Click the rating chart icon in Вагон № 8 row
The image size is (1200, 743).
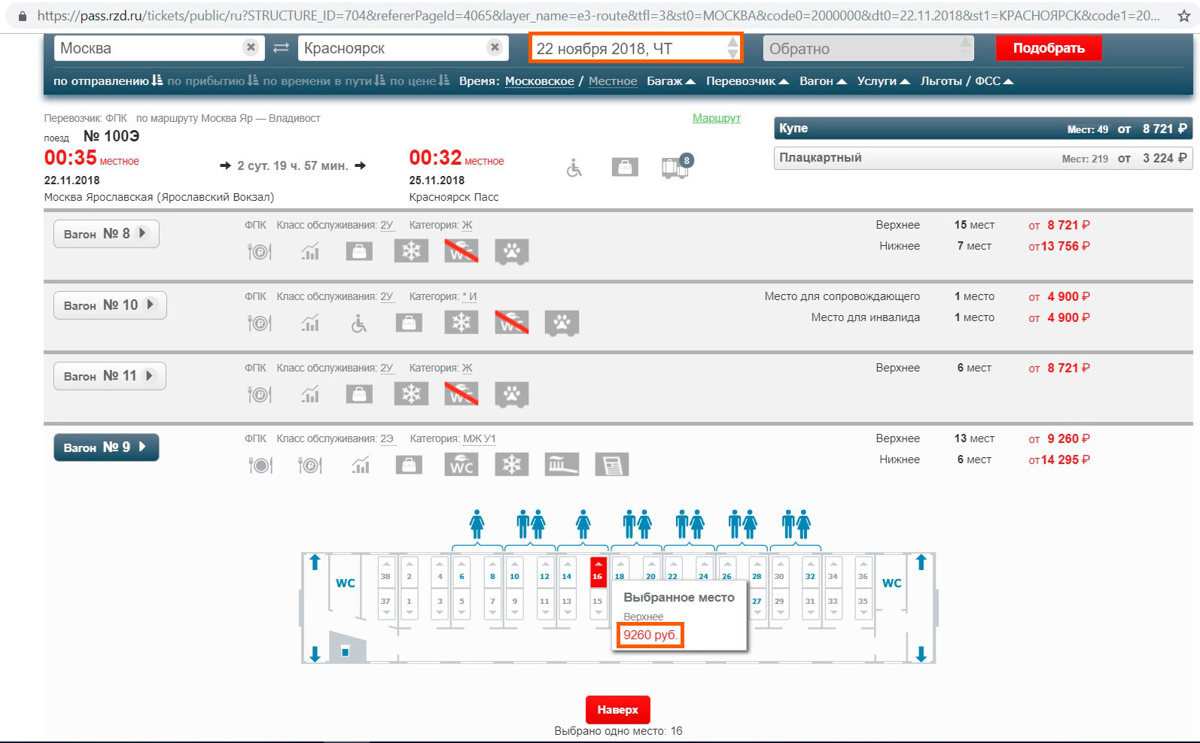click(x=310, y=251)
